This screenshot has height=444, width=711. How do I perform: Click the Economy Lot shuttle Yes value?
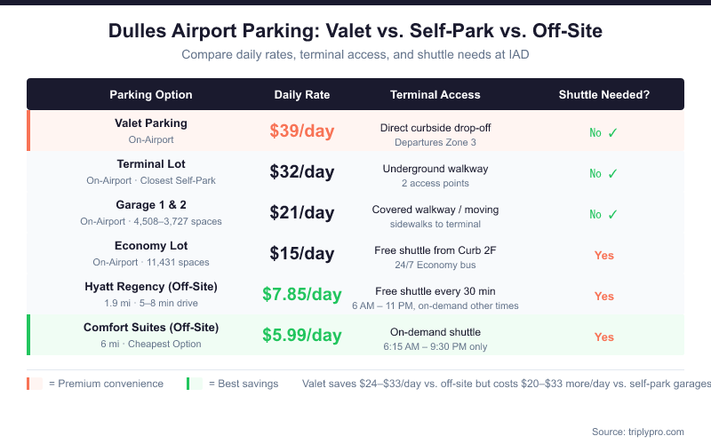click(604, 256)
